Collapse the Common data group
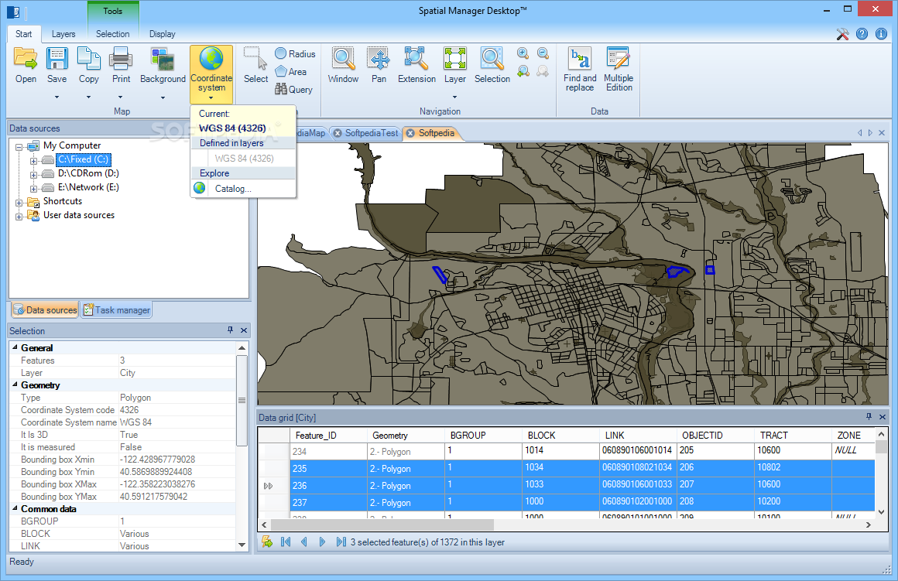Image resolution: width=898 pixels, height=581 pixels. point(15,508)
